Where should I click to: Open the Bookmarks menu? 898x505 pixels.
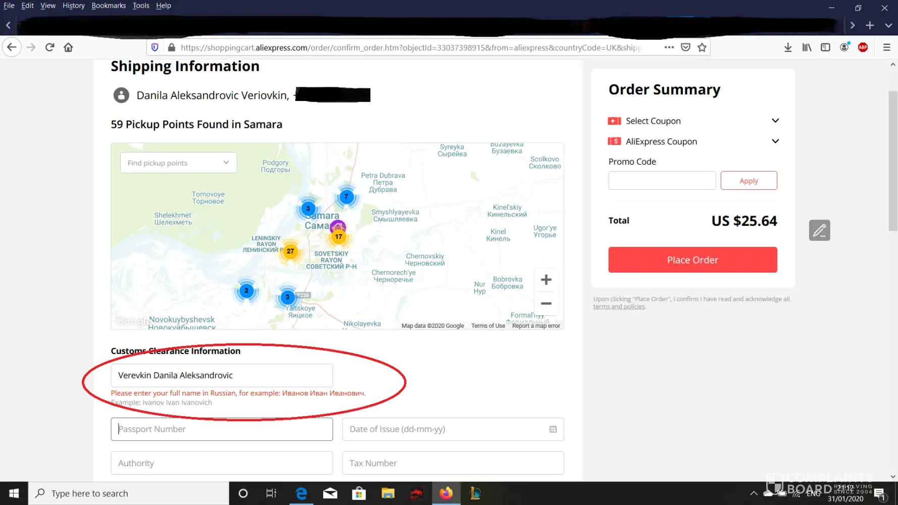point(109,6)
